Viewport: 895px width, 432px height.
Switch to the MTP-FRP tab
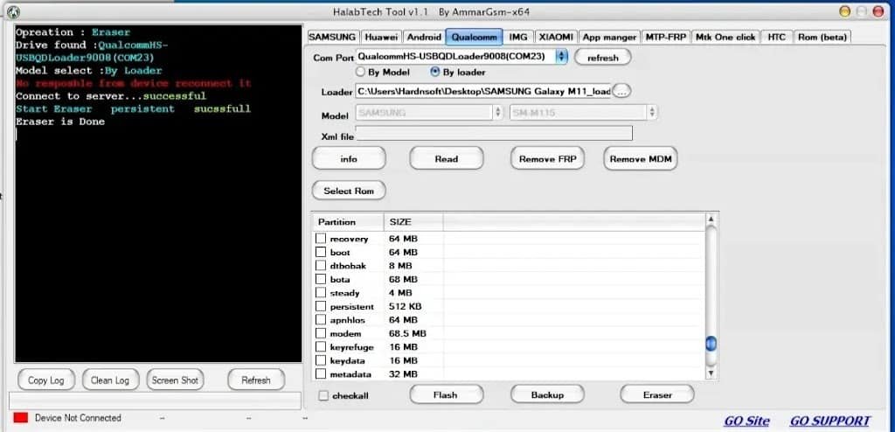coord(665,37)
